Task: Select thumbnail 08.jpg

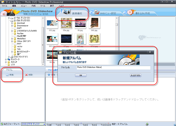Action: pyautogui.click(x=52, y=55)
